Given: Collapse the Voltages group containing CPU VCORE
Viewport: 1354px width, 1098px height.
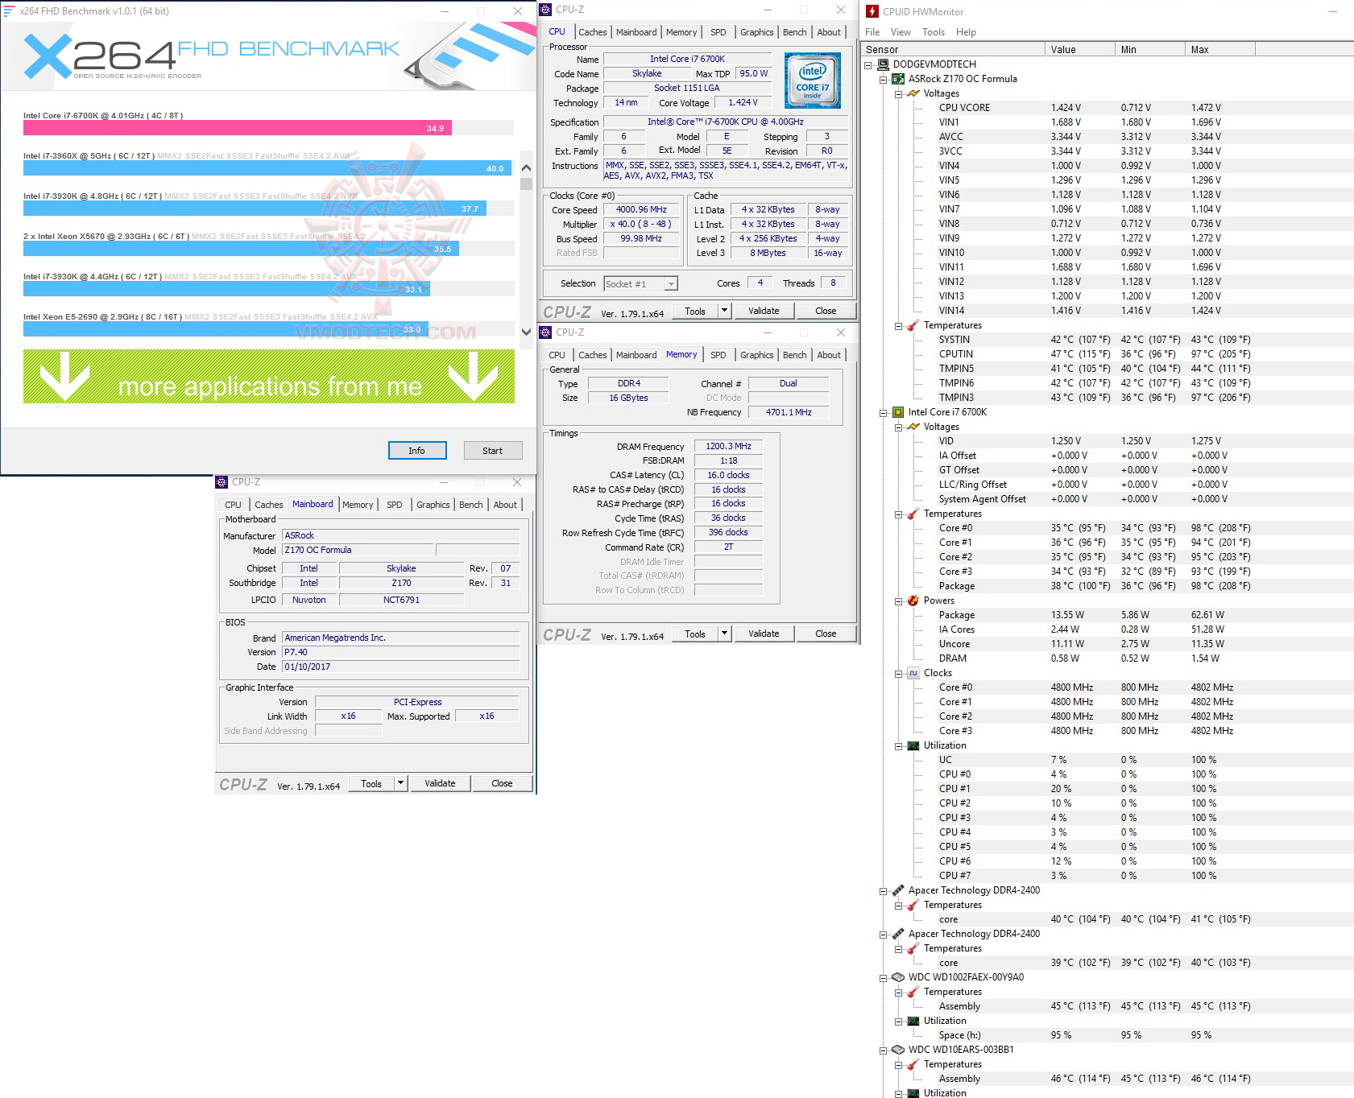Looking at the screenshot, I should 899,94.
